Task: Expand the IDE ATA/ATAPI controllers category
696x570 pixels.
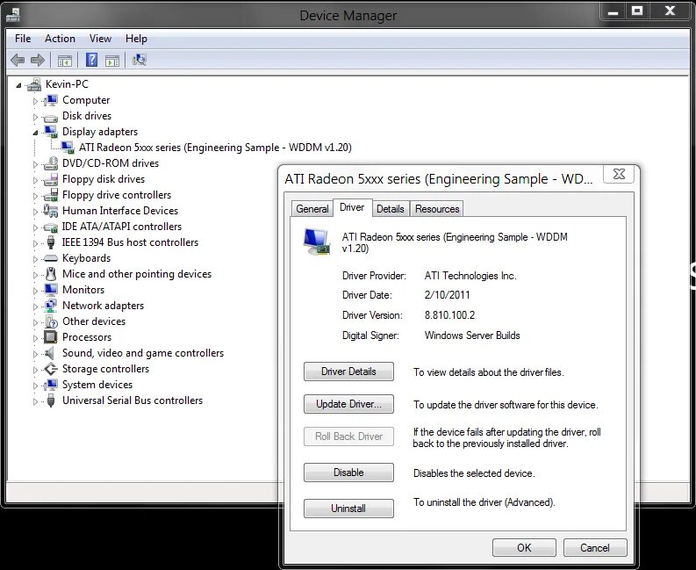Action: point(35,227)
